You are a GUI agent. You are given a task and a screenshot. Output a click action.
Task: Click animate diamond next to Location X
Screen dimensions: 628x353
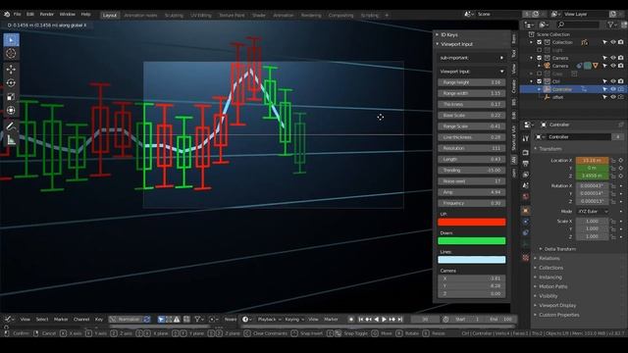621,160
